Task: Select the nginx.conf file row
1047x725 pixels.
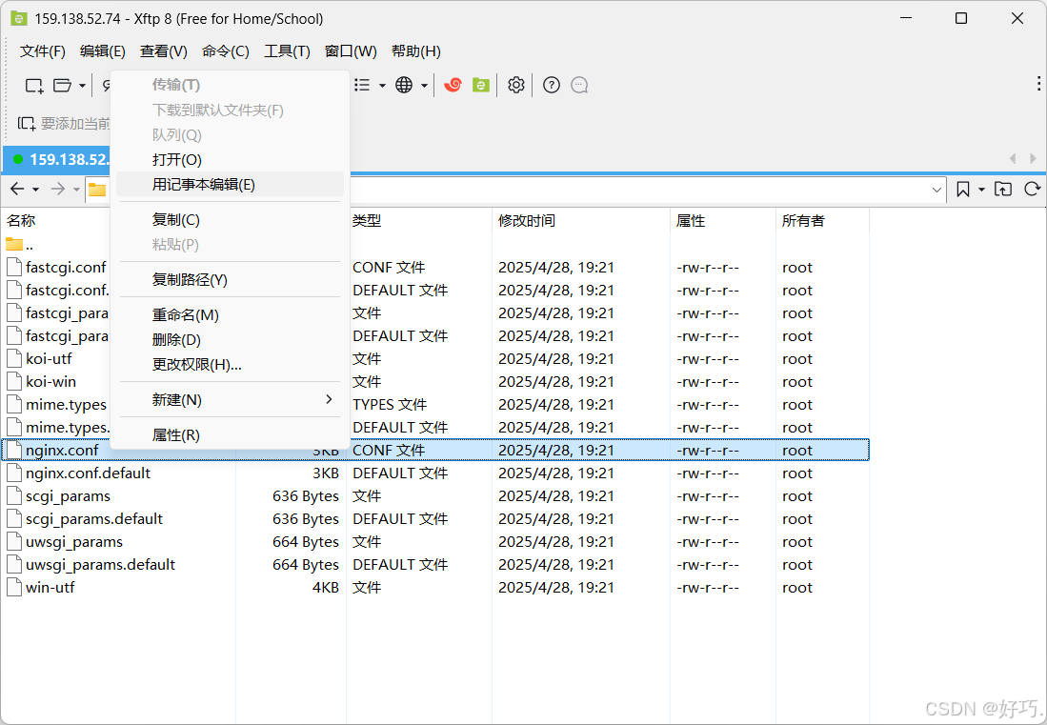Action: (435, 450)
